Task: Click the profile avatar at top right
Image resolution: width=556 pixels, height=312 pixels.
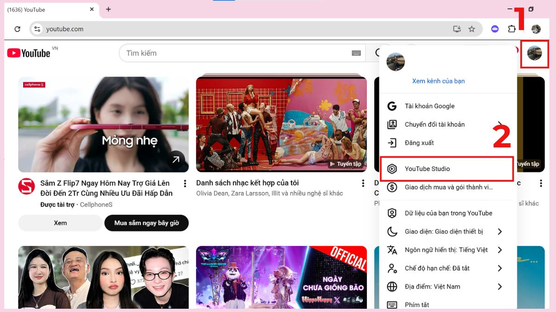Action: pos(535,53)
